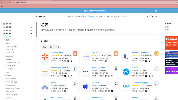Screen dimensions: 178x100
Task: Open CstoneCloud in the sidebar
Action: (x=10, y=92)
